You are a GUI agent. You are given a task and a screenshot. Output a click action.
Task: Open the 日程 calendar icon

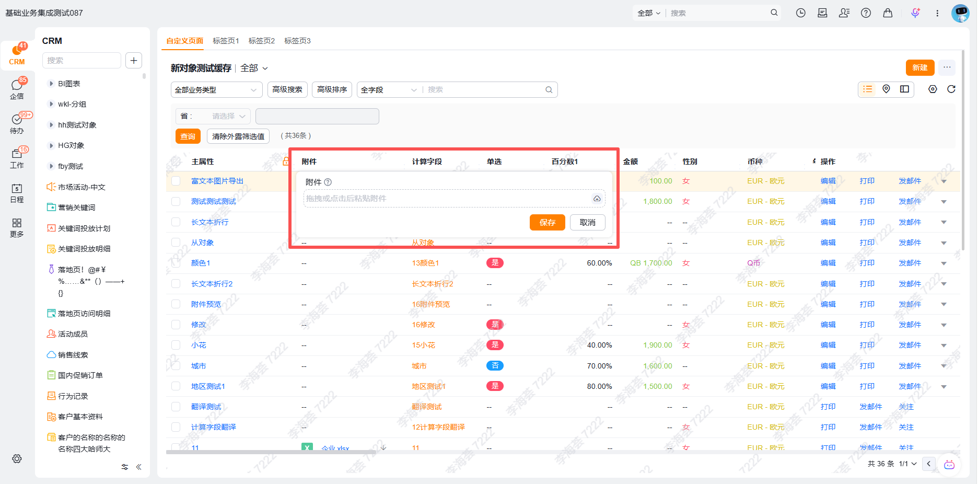17,192
